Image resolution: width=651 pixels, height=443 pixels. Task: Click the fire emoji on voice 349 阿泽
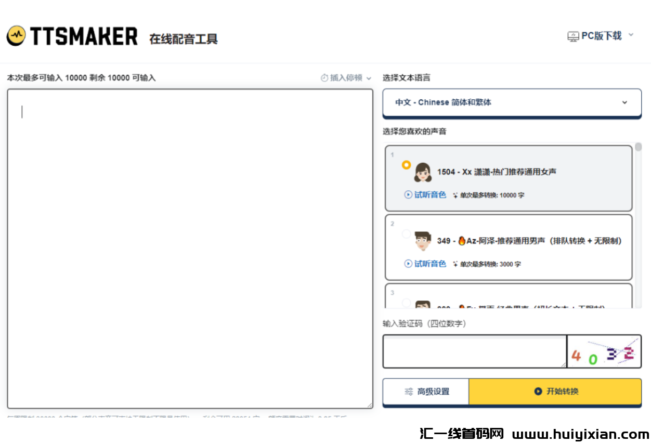tap(462, 241)
